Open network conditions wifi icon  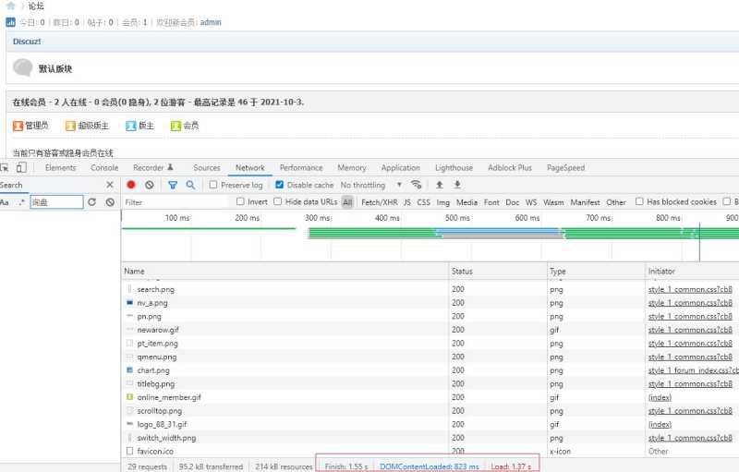tap(416, 185)
